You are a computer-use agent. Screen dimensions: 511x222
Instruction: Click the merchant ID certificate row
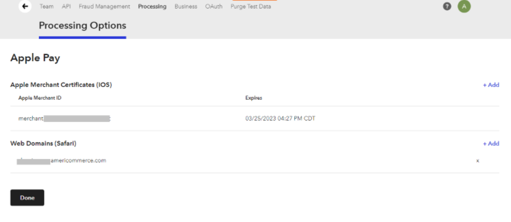[64, 118]
